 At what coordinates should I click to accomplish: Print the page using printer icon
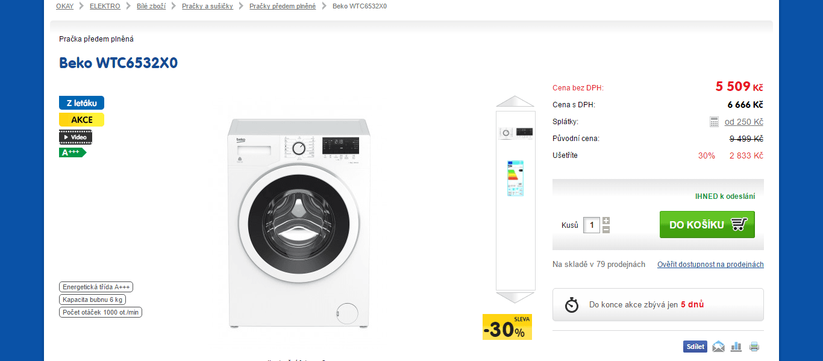[754, 347]
